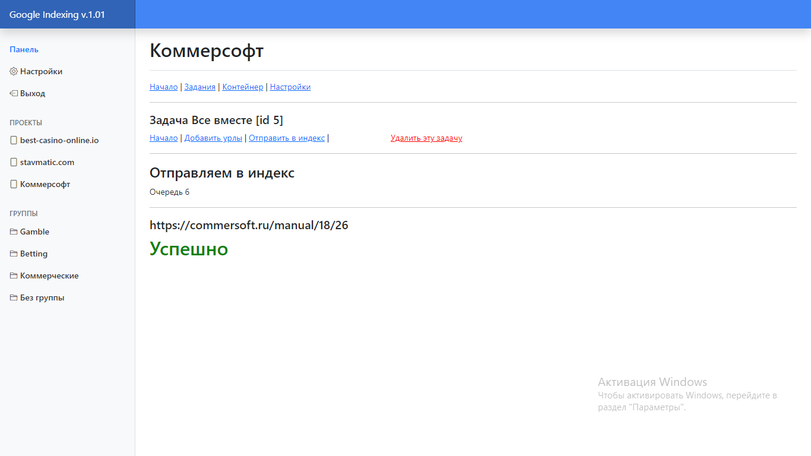This screenshot has height=456, width=811.
Task: Click the stavmatic.com project file icon
Action: pyautogui.click(x=14, y=162)
